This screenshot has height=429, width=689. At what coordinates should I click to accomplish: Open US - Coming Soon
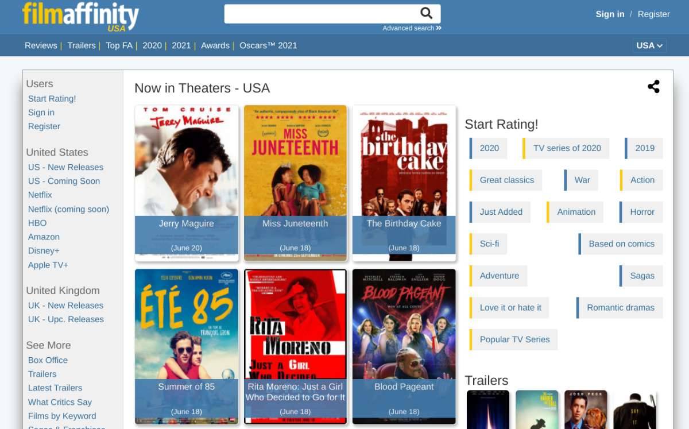point(64,181)
